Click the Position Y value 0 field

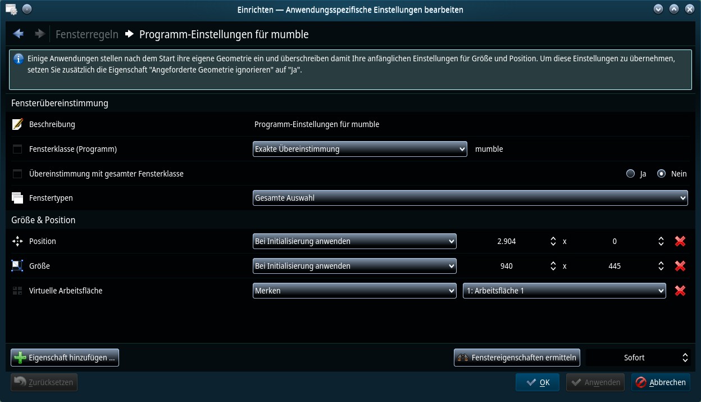tap(614, 241)
